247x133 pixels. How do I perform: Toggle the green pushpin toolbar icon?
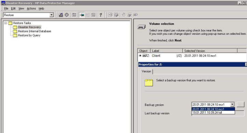(x=82, y=15)
